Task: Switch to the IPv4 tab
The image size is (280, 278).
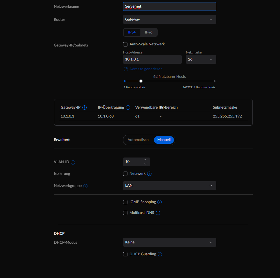Action: [x=132, y=32]
